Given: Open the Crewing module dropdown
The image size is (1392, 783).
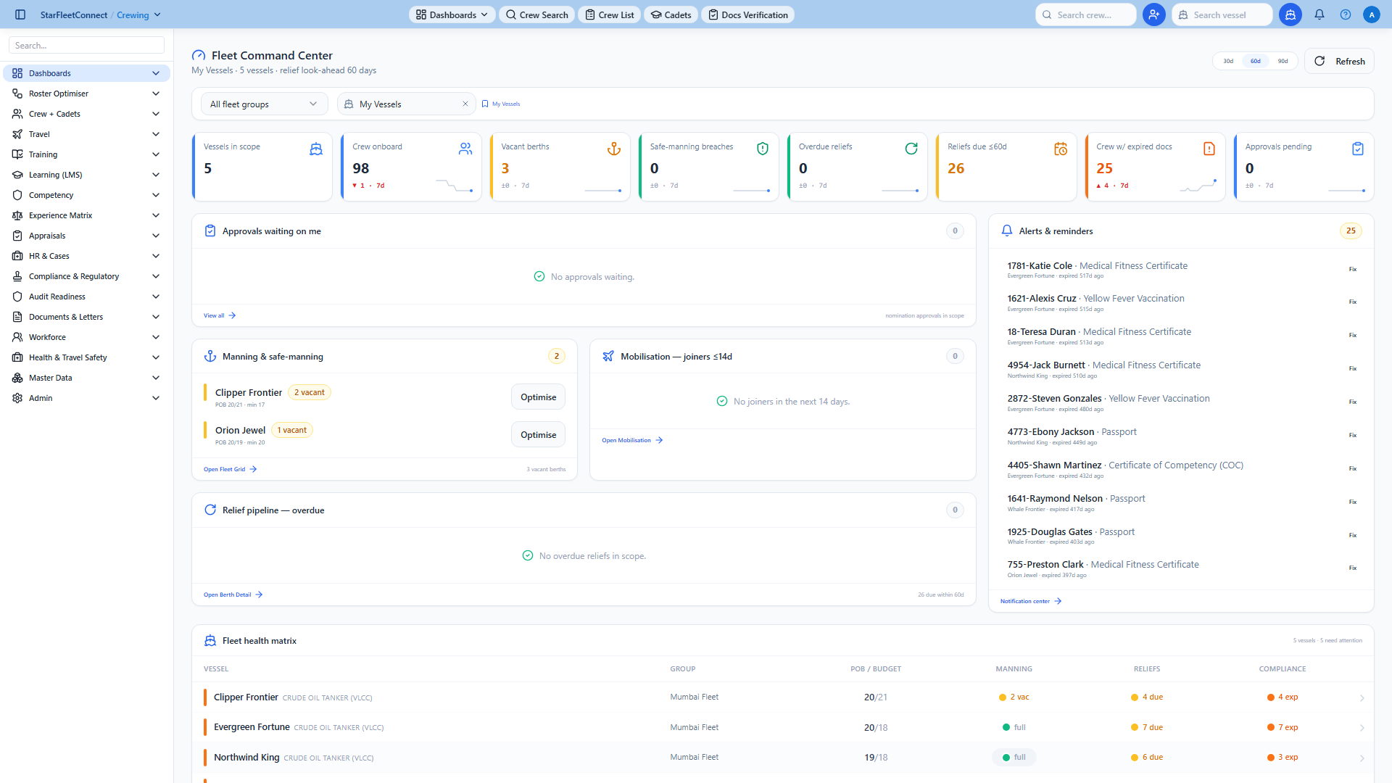Looking at the screenshot, I should click(138, 14).
